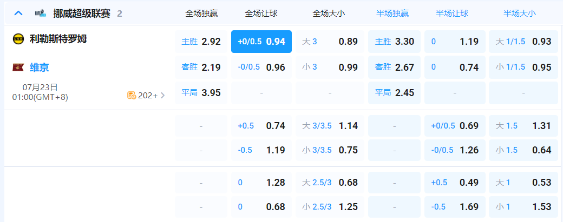Screen dimensions: 563x222
Task: Select half-time +0.5 at 0.49
Action: pyautogui.click(x=455, y=183)
